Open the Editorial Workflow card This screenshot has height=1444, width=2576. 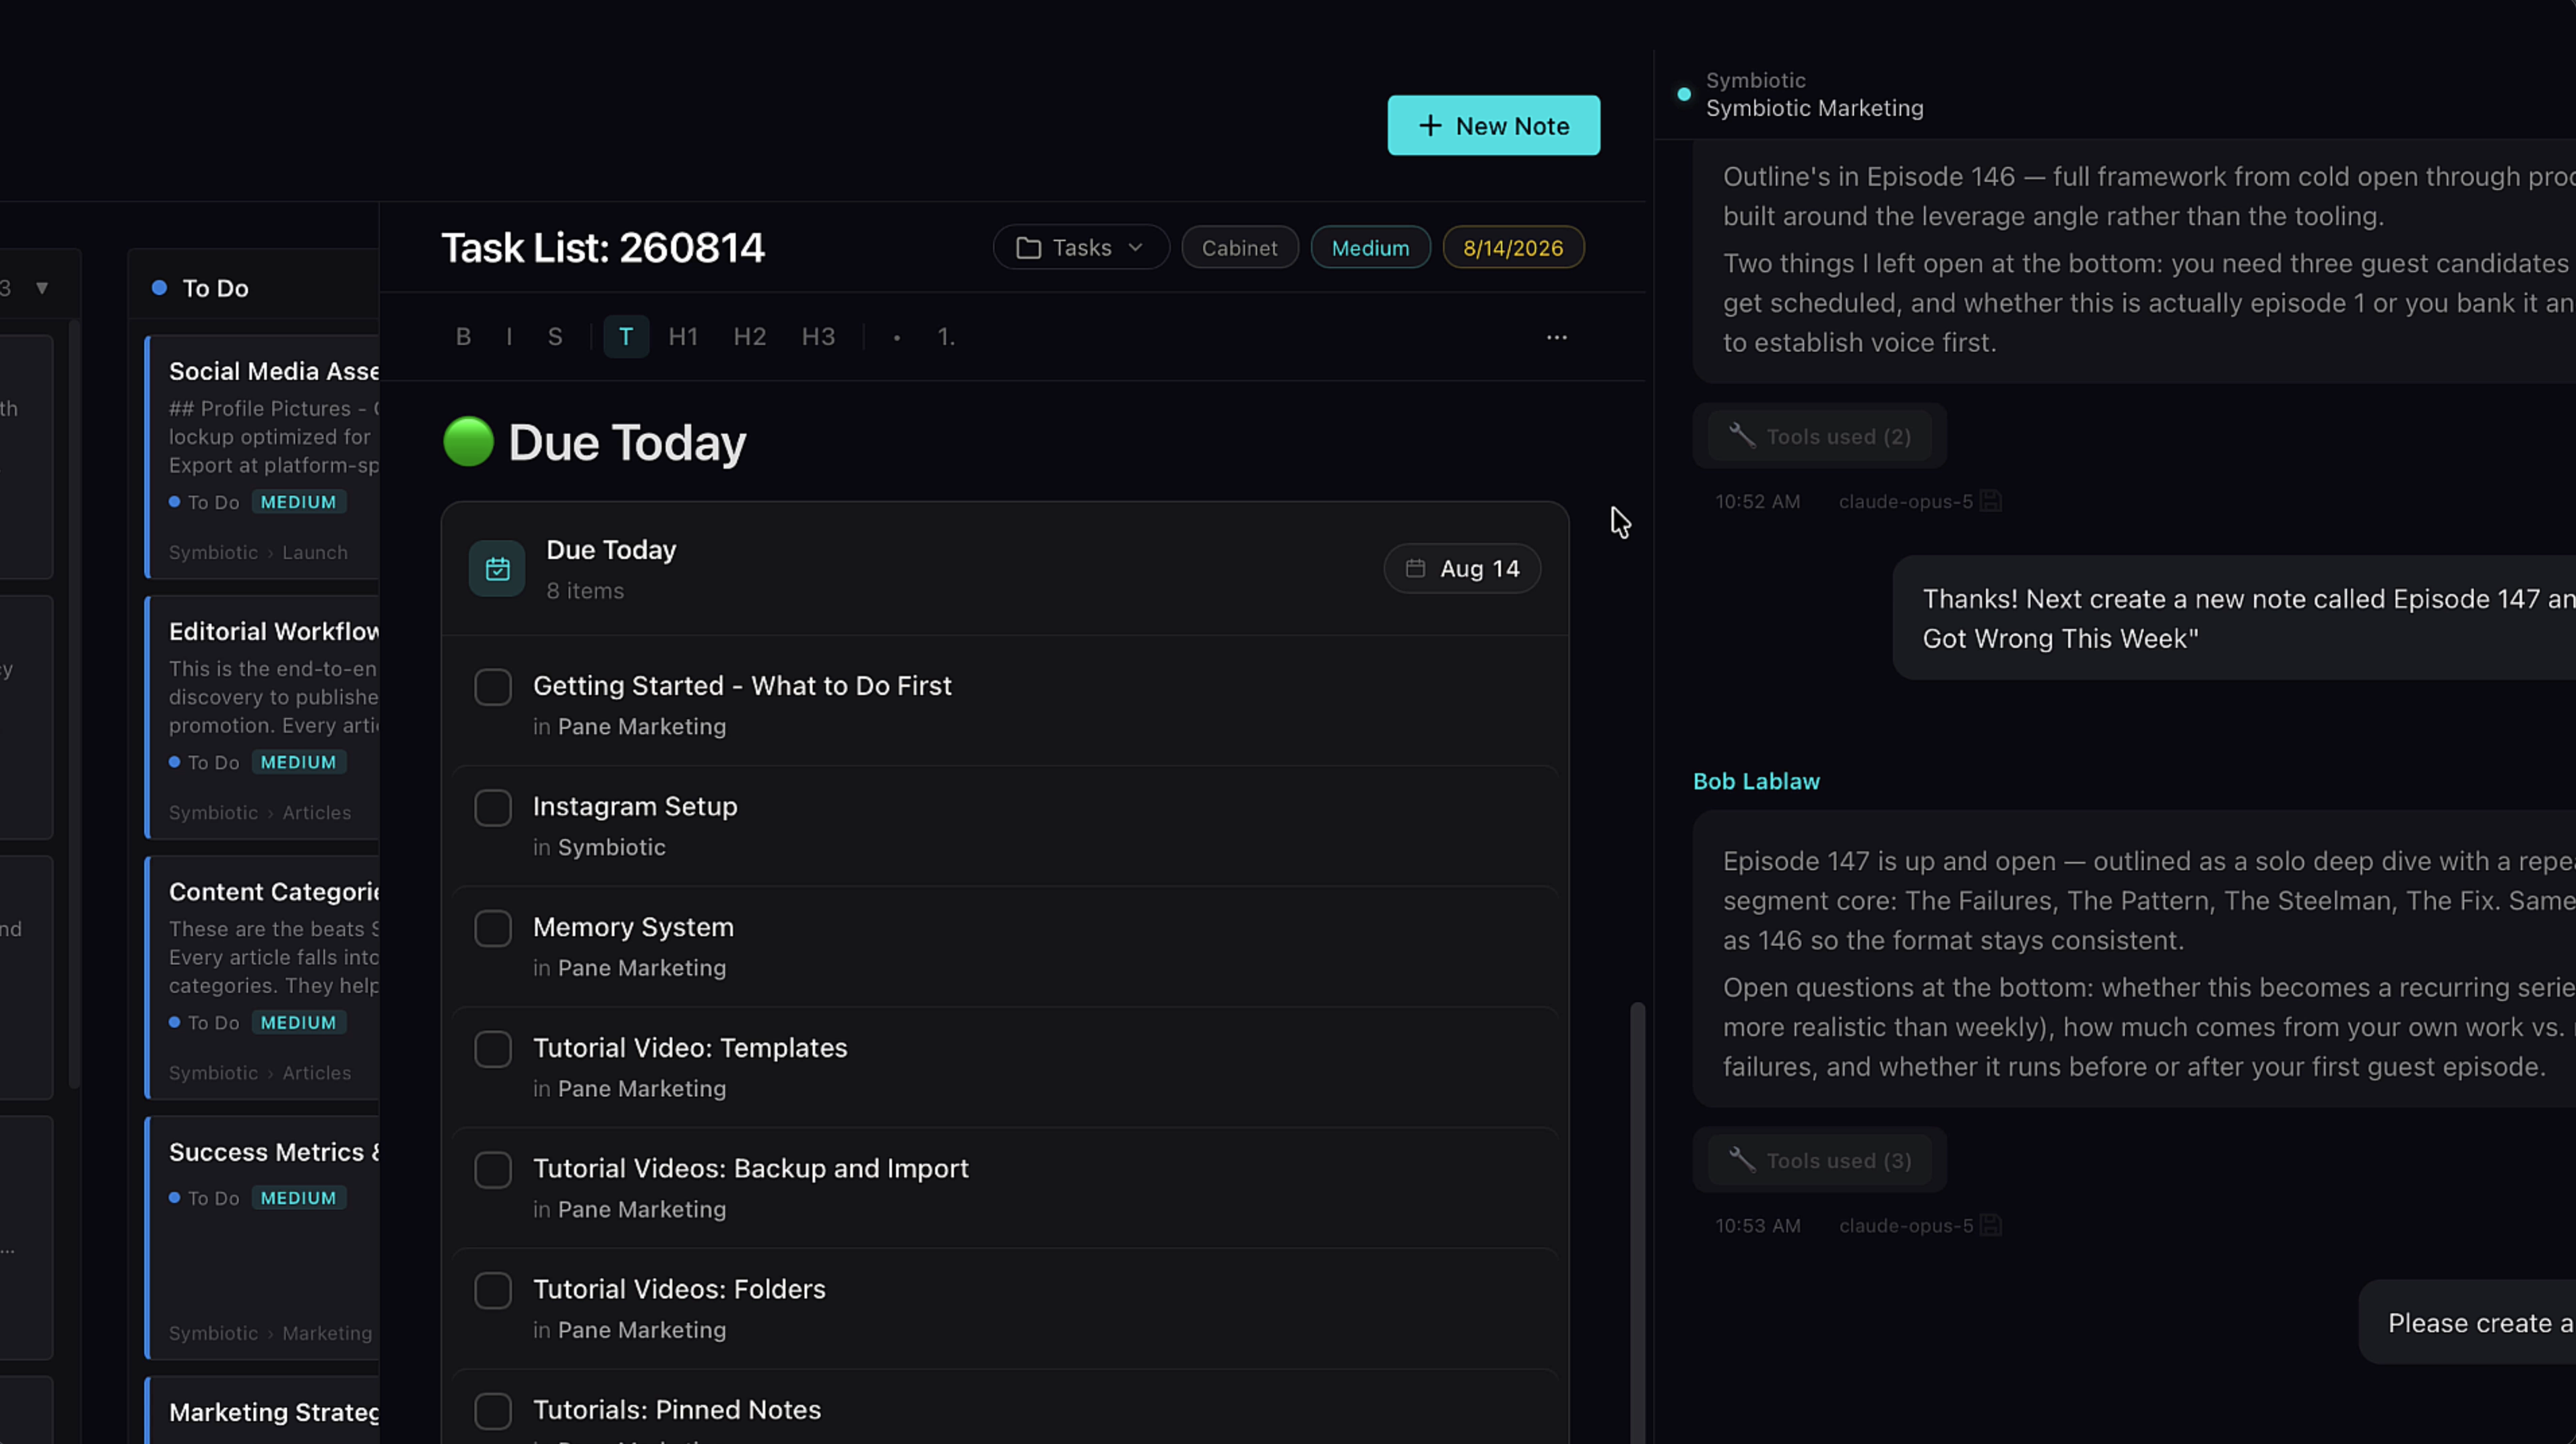click(262, 718)
